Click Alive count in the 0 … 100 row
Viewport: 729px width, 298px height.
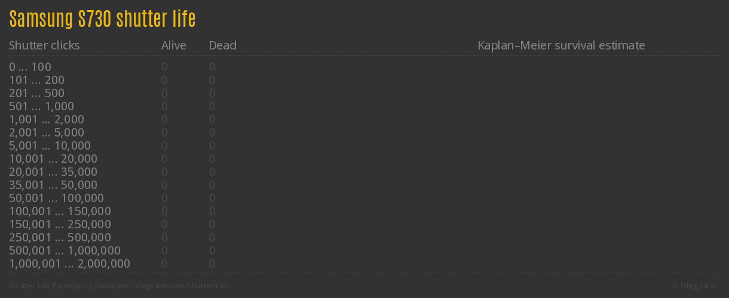coord(164,67)
